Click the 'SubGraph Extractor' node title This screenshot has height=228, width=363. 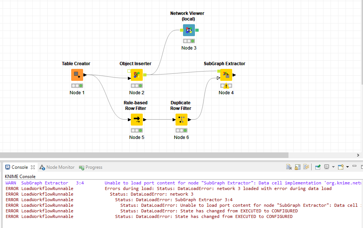click(225, 64)
